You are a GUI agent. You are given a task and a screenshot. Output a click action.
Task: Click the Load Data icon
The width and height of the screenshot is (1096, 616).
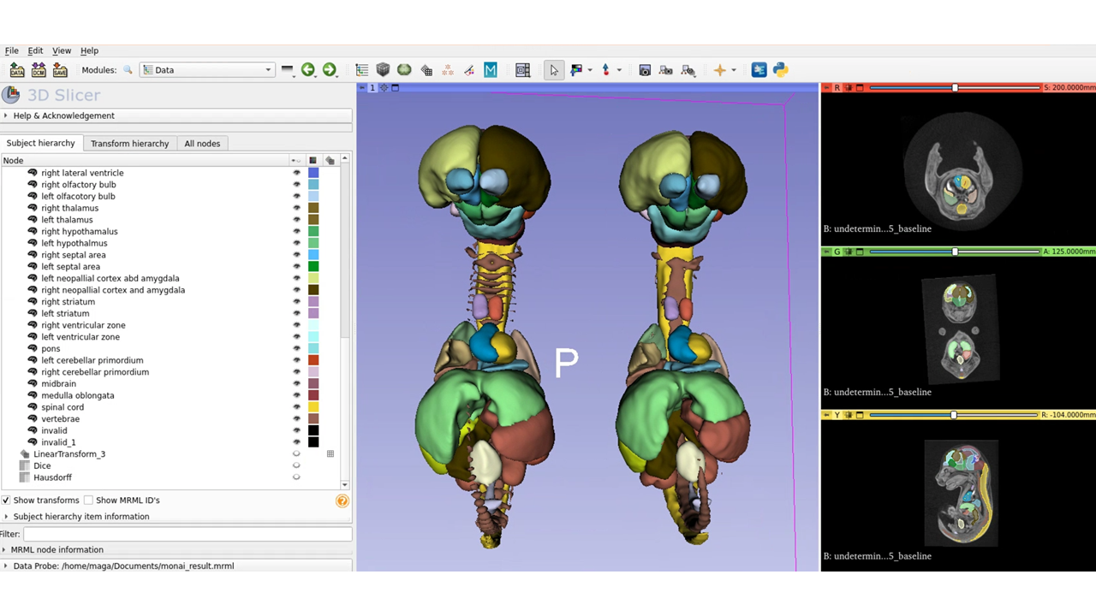(17, 70)
